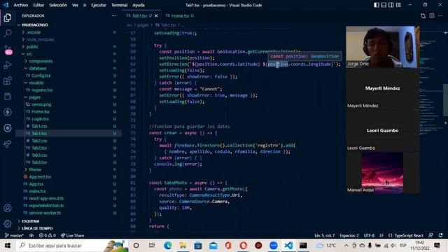Image resolution: width=448 pixels, height=252 pixels.
Task: Open editor more actions ellipsis
Action: (440, 15)
